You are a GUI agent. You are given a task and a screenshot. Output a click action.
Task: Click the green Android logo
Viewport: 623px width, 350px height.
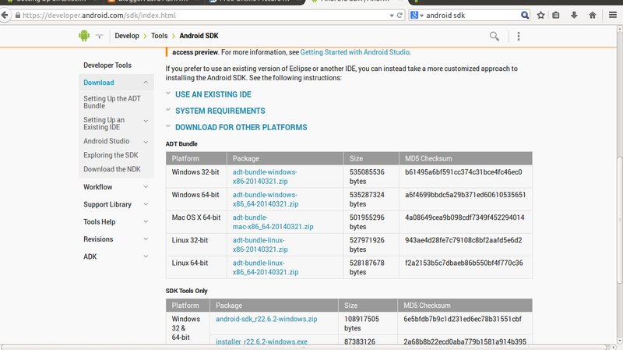84,36
